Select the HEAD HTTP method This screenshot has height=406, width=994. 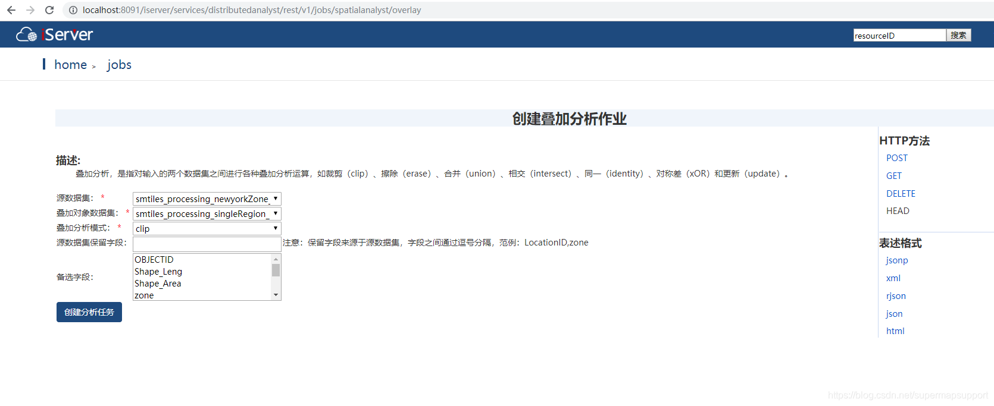[898, 211]
